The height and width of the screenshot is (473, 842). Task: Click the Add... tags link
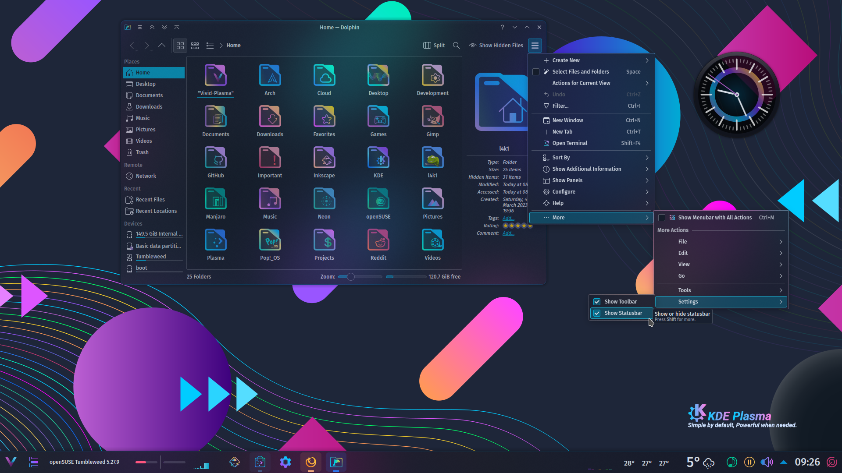(x=508, y=218)
